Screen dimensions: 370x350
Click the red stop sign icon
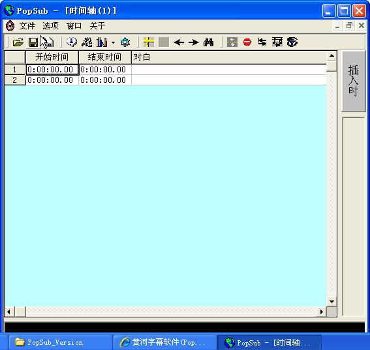(x=247, y=42)
